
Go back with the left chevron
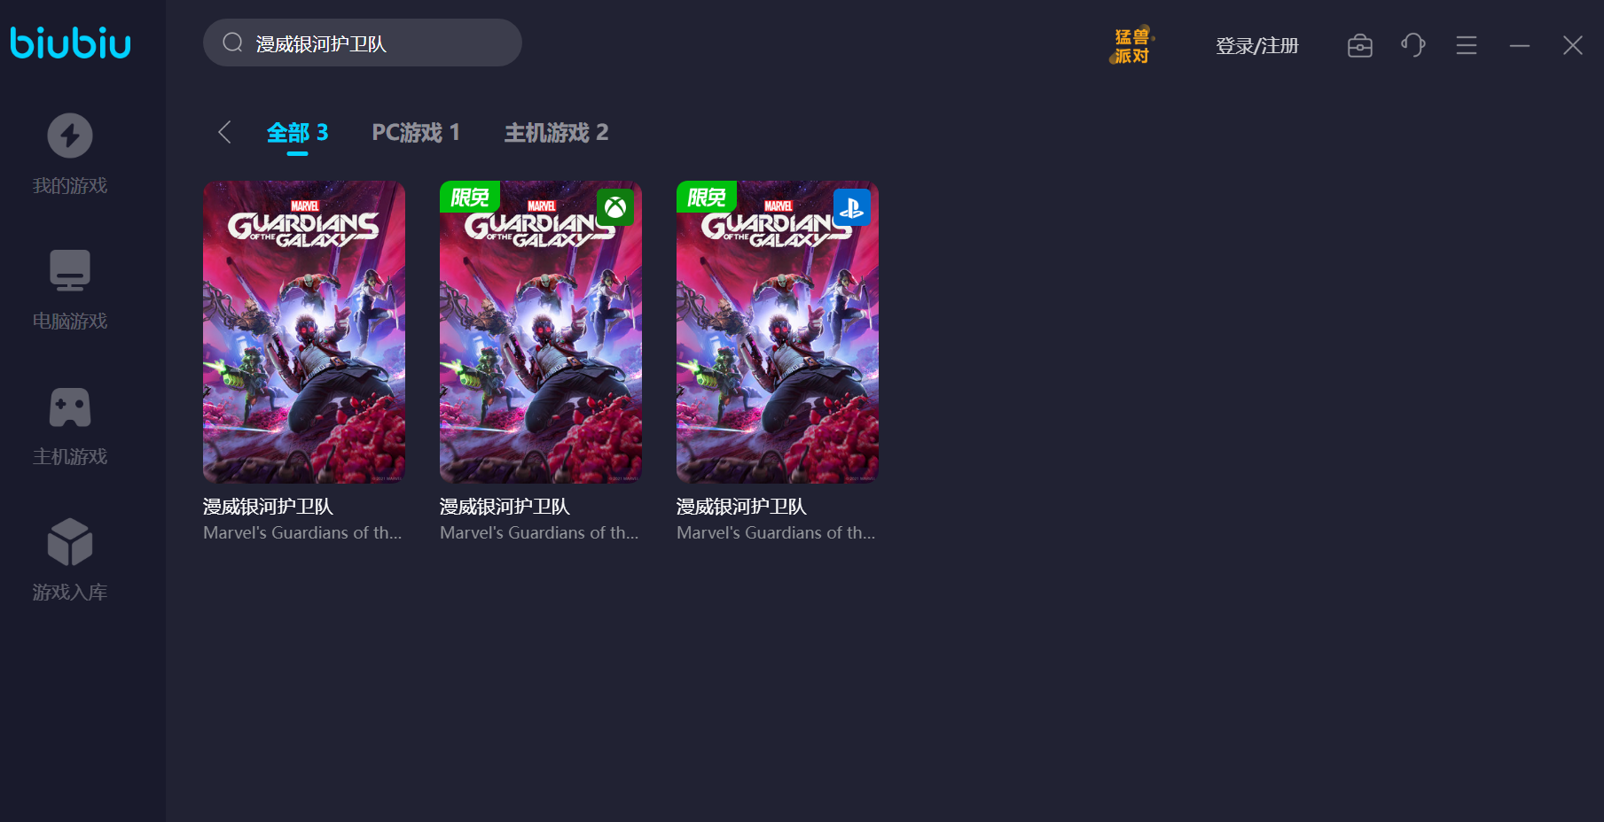click(x=224, y=132)
